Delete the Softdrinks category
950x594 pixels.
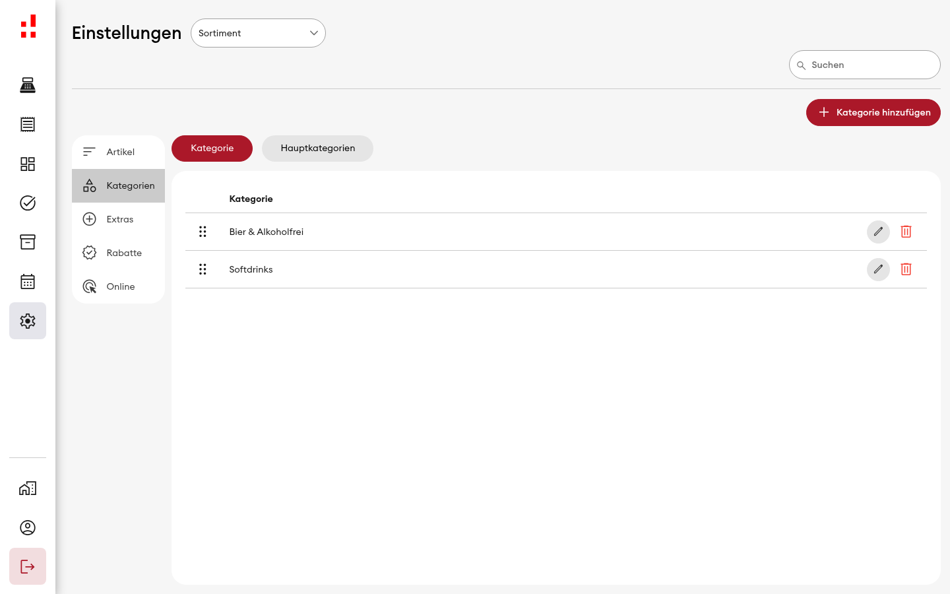(x=906, y=269)
